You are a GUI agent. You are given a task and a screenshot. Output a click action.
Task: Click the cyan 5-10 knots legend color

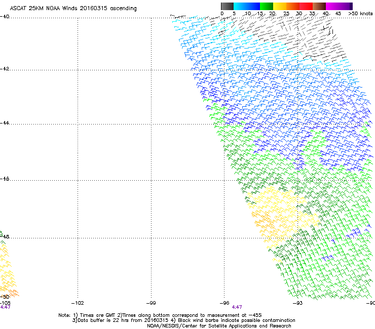(x=240, y=6)
